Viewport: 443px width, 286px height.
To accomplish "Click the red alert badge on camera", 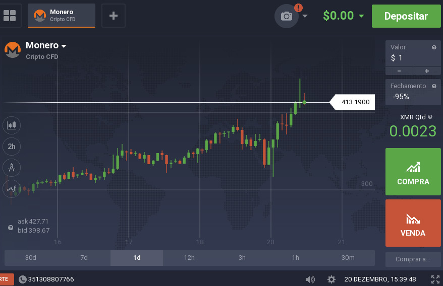I will [298, 8].
